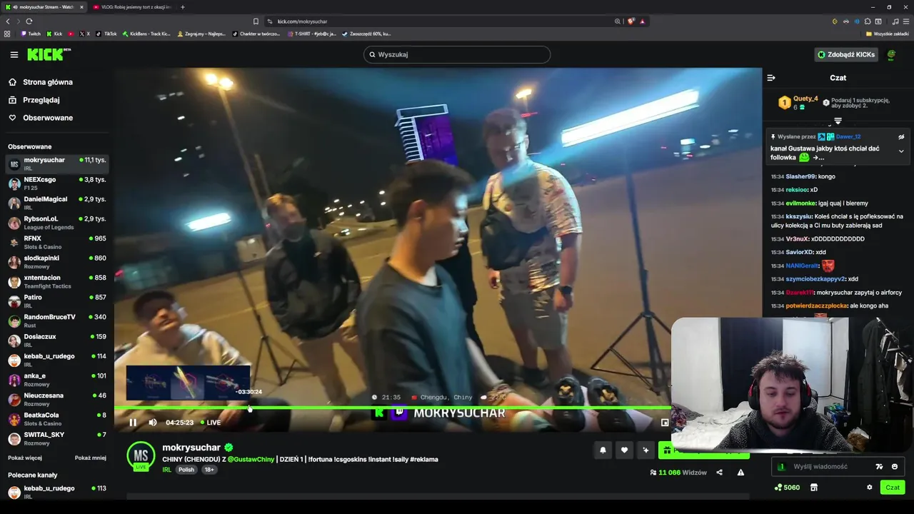914x514 pixels.
Task: Open RandomBruceTV channel in sidebar
Action: [57, 321]
